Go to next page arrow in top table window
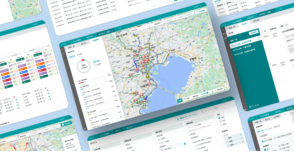 [x=170, y=2]
